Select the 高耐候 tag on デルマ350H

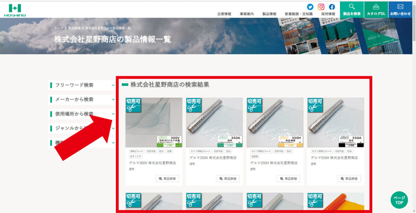pos(254,156)
